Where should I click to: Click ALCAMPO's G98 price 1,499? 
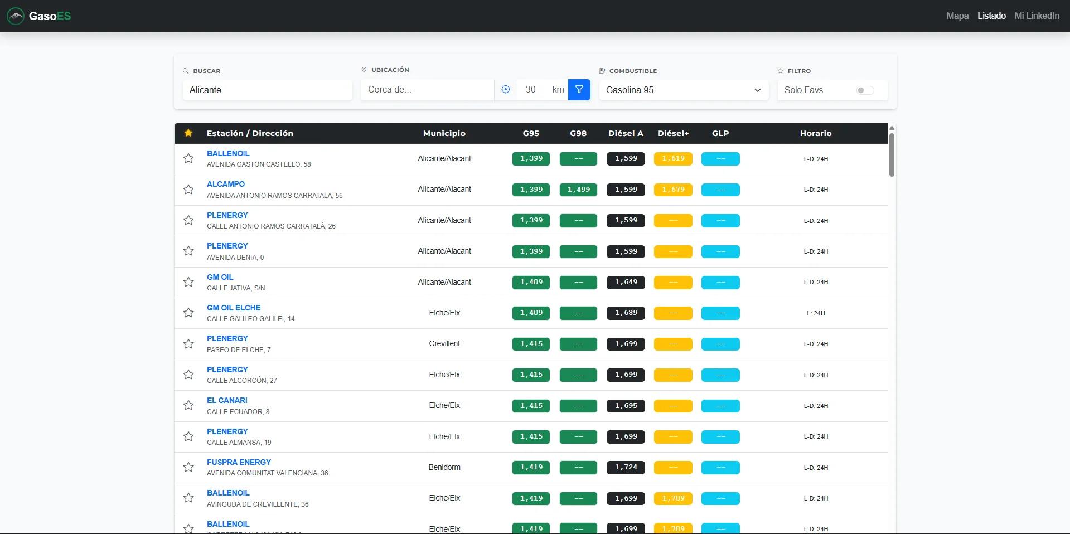pyautogui.click(x=578, y=190)
